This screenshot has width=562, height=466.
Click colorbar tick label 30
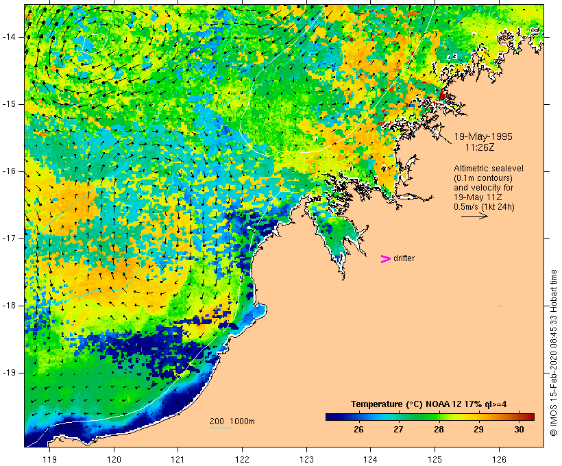click(x=519, y=430)
